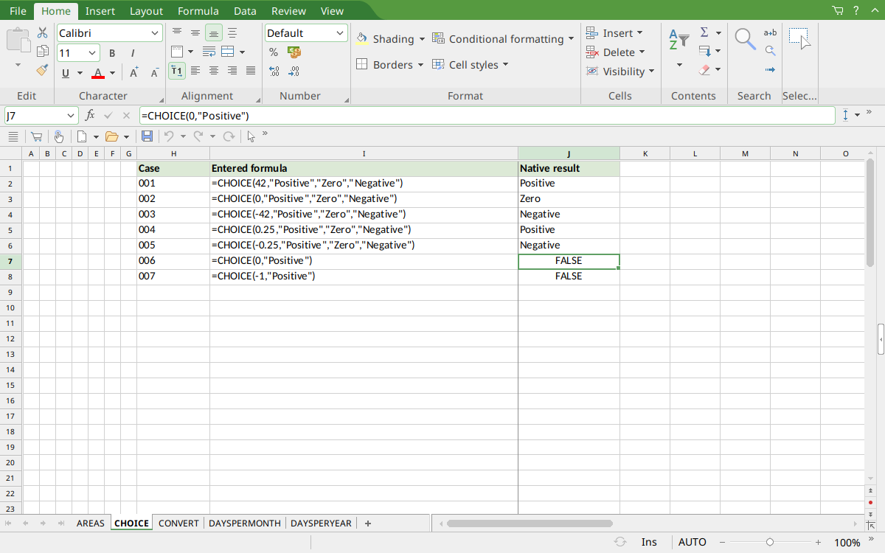Switch to the Review ribbon tab

click(x=288, y=11)
